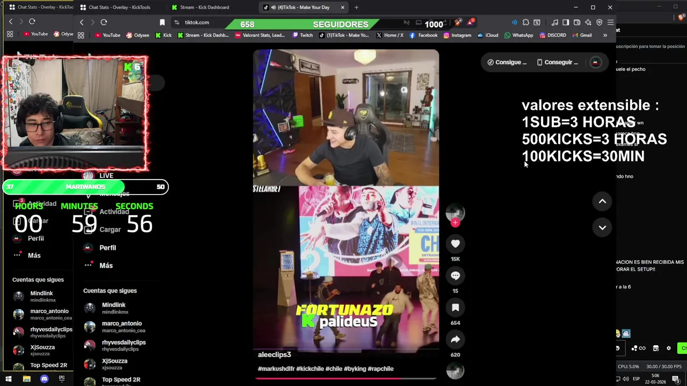Viewport: 687px width, 386px height.
Task: Open the Instagram bookmark
Action: [457, 35]
